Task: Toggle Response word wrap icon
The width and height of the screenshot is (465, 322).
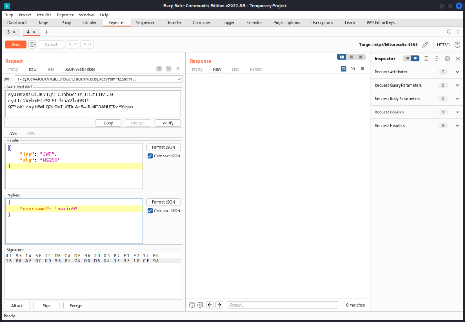Action: pyautogui.click(x=344, y=69)
